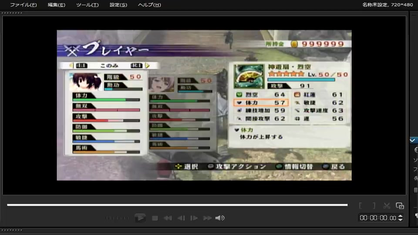Click the enlarge preview window icon
Viewport: 418px width, 235px height.
pos(400,206)
